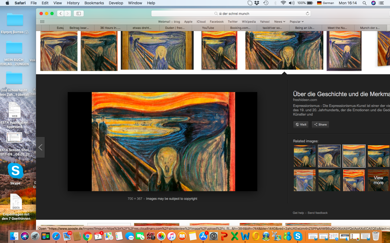Click the Visit button
Screen dimensions: 390x243
(301, 124)
